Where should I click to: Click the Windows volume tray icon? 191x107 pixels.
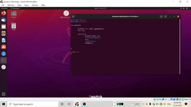pos(164,104)
